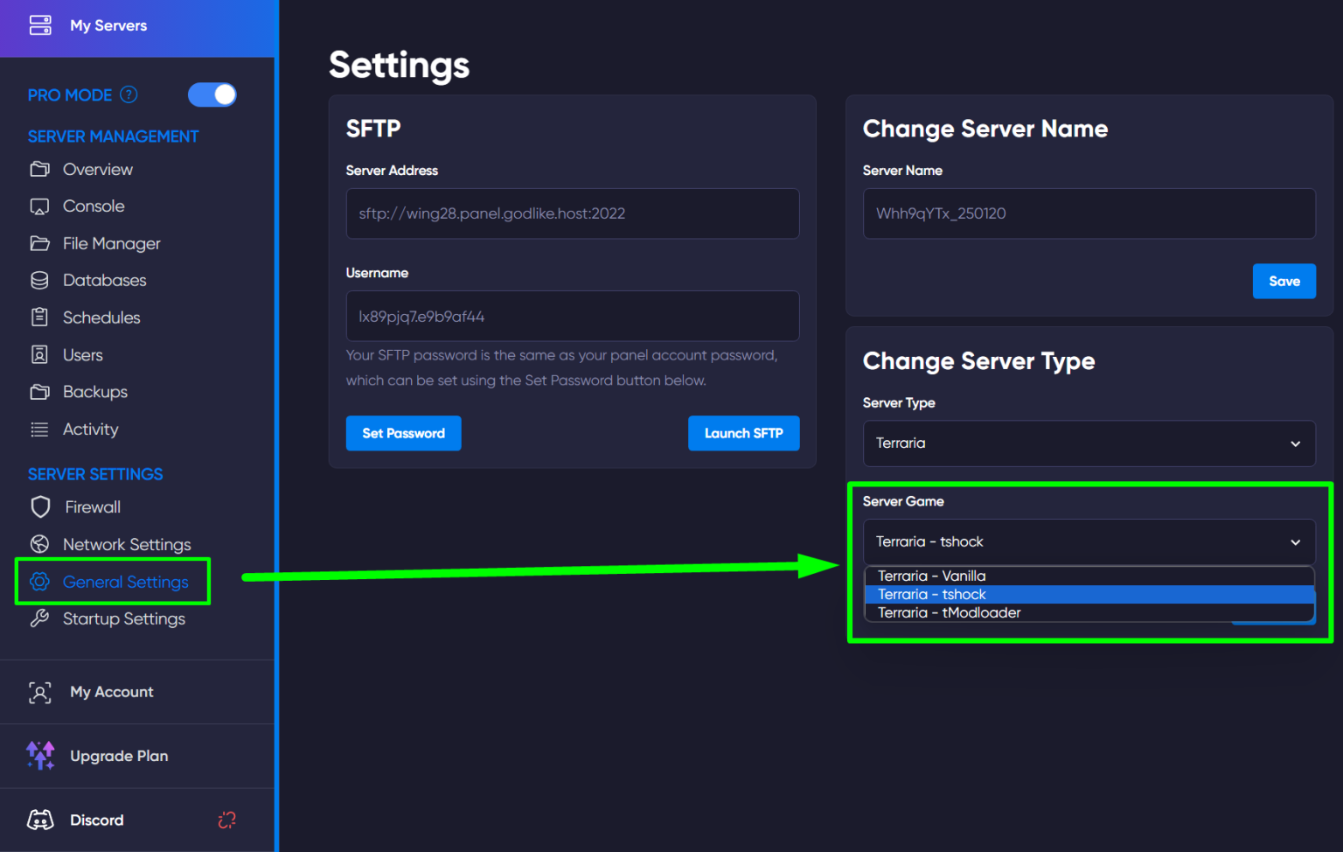Click the Network Settings globe icon
1343x852 pixels.
click(40, 544)
